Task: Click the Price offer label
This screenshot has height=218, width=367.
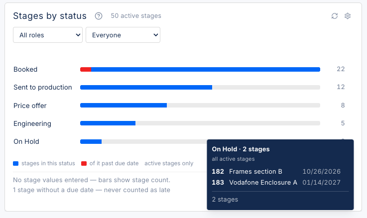Action: pyautogui.click(x=30, y=106)
